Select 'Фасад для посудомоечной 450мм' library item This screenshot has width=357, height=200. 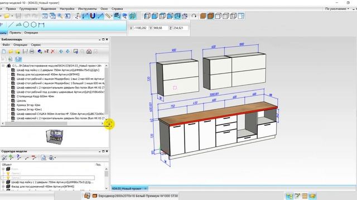pyautogui.click(x=48, y=74)
